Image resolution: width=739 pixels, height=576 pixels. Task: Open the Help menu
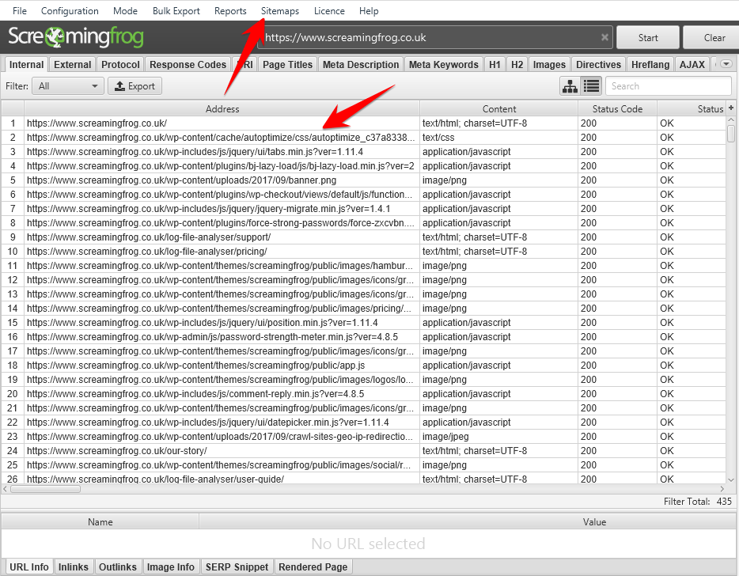(x=369, y=11)
